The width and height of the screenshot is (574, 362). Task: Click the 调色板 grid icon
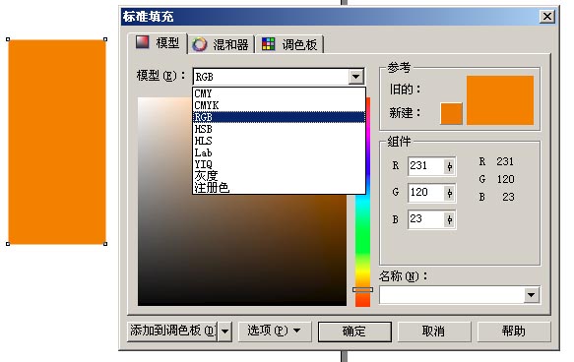[269, 44]
